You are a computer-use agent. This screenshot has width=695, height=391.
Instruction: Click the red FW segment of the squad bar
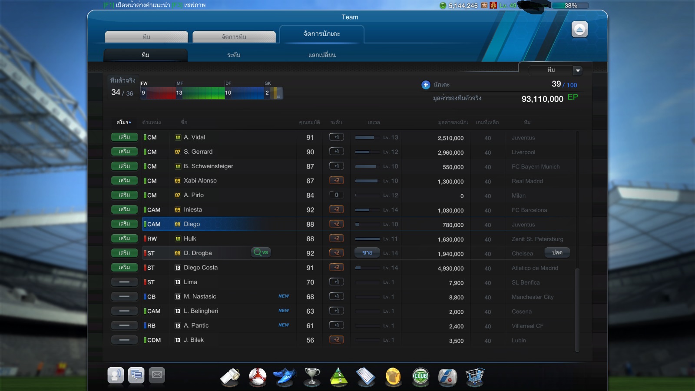pos(158,93)
